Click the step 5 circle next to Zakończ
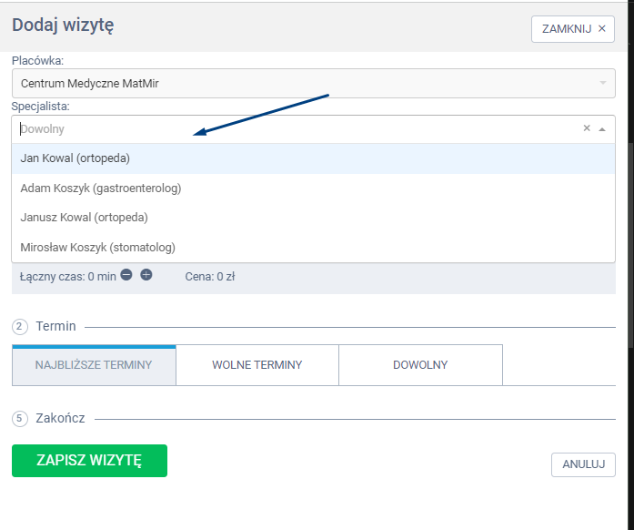Viewport: 634px width, 530px height. pos(20,418)
